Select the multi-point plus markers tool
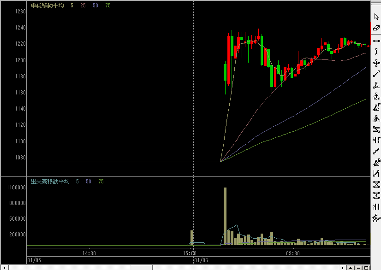 click(376, 218)
